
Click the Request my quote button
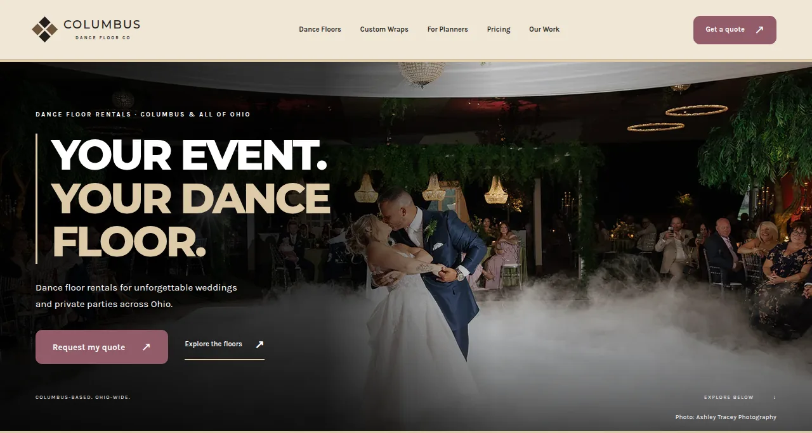(x=101, y=347)
